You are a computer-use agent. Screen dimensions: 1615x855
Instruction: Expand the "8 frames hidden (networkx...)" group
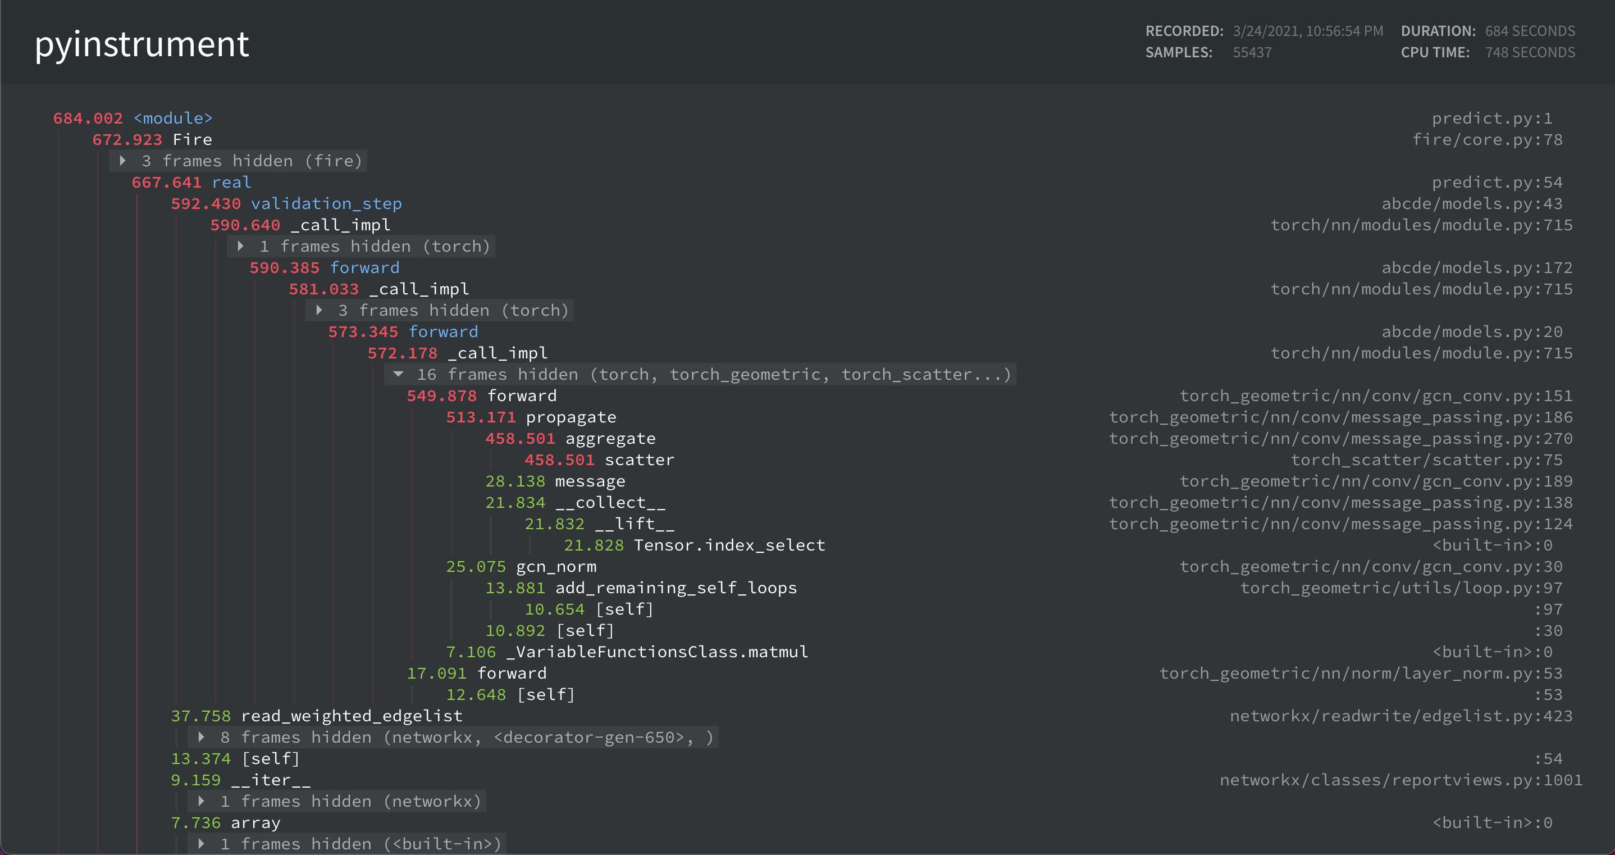[201, 737]
